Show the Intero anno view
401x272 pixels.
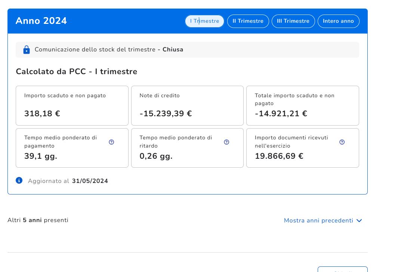[x=338, y=21]
